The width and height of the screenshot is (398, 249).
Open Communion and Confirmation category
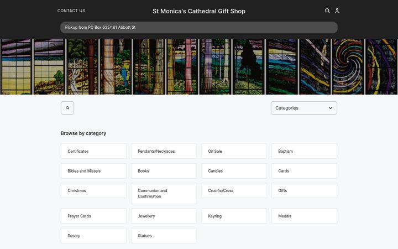click(164, 193)
